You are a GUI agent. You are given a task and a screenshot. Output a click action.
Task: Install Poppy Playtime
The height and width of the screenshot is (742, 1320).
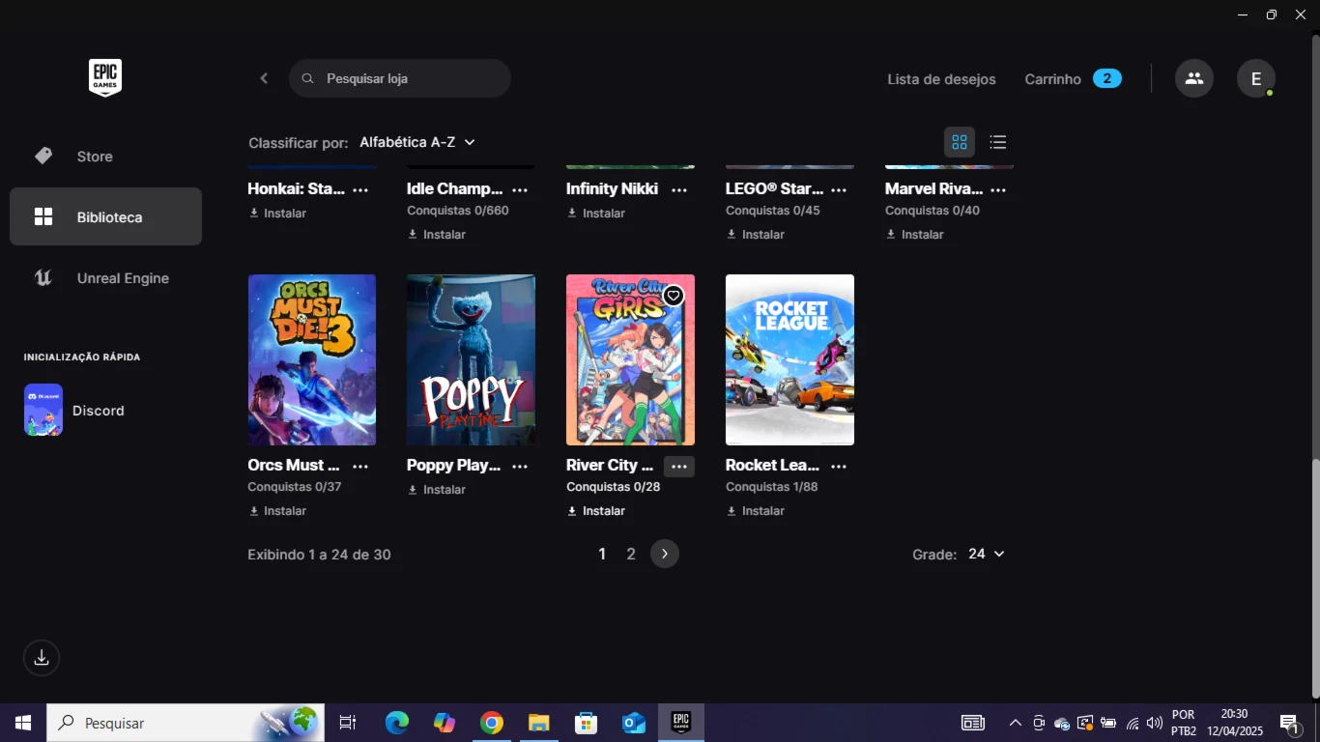[437, 490]
